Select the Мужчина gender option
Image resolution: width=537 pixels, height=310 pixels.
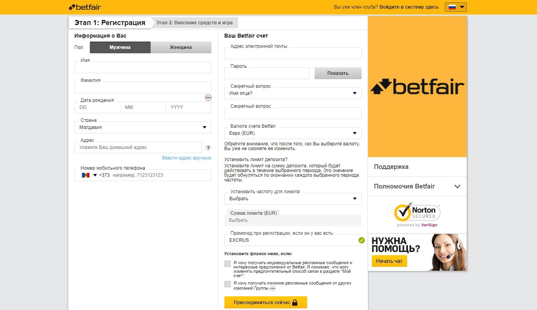120,47
